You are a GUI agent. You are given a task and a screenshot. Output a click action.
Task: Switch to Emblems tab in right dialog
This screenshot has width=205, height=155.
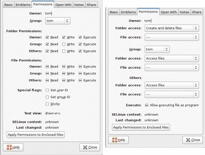pyautogui.click(x=128, y=12)
